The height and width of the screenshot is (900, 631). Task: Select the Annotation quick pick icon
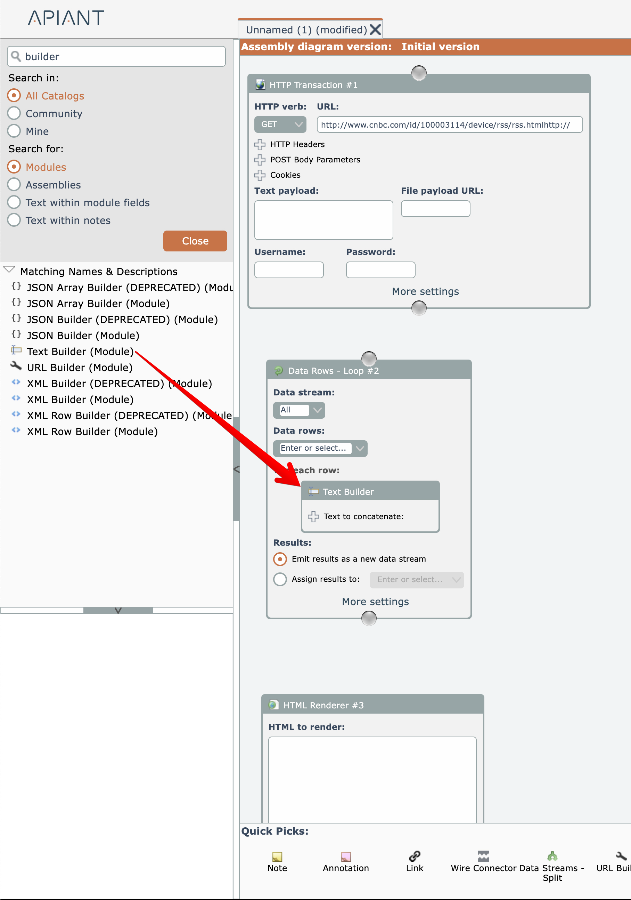[x=345, y=857]
